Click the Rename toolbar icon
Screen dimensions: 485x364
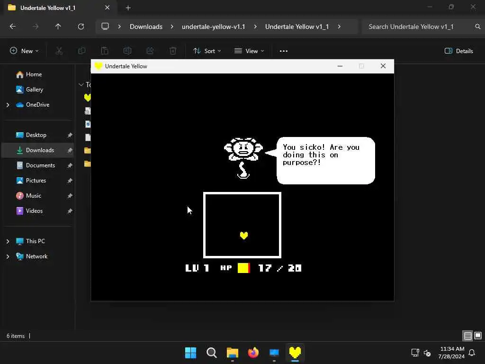click(x=127, y=51)
